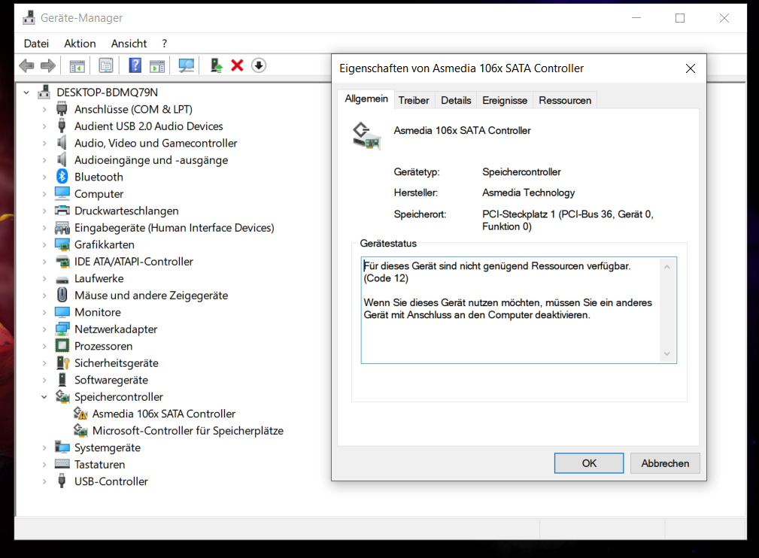Click the action pane toggle toolbar icon

pos(157,65)
